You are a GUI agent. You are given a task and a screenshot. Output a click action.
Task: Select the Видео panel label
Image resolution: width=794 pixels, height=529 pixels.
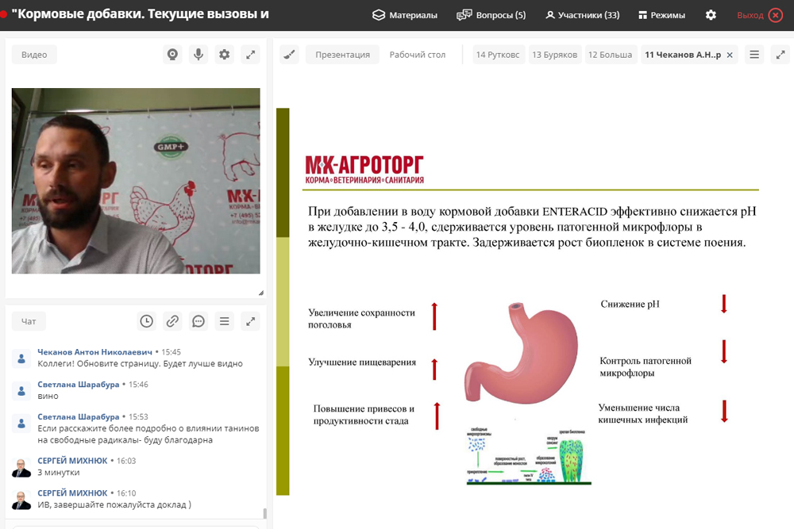click(34, 55)
